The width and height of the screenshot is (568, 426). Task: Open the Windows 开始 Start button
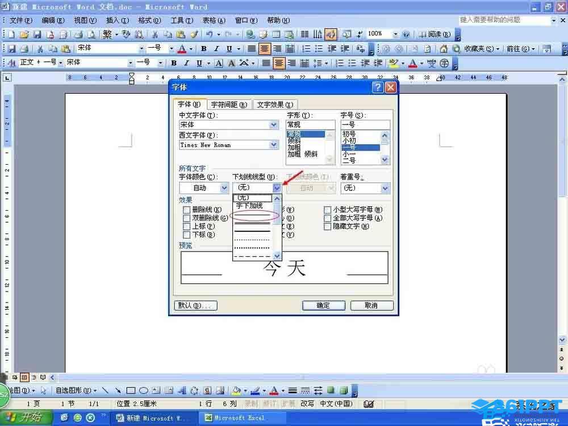click(26, 417)
